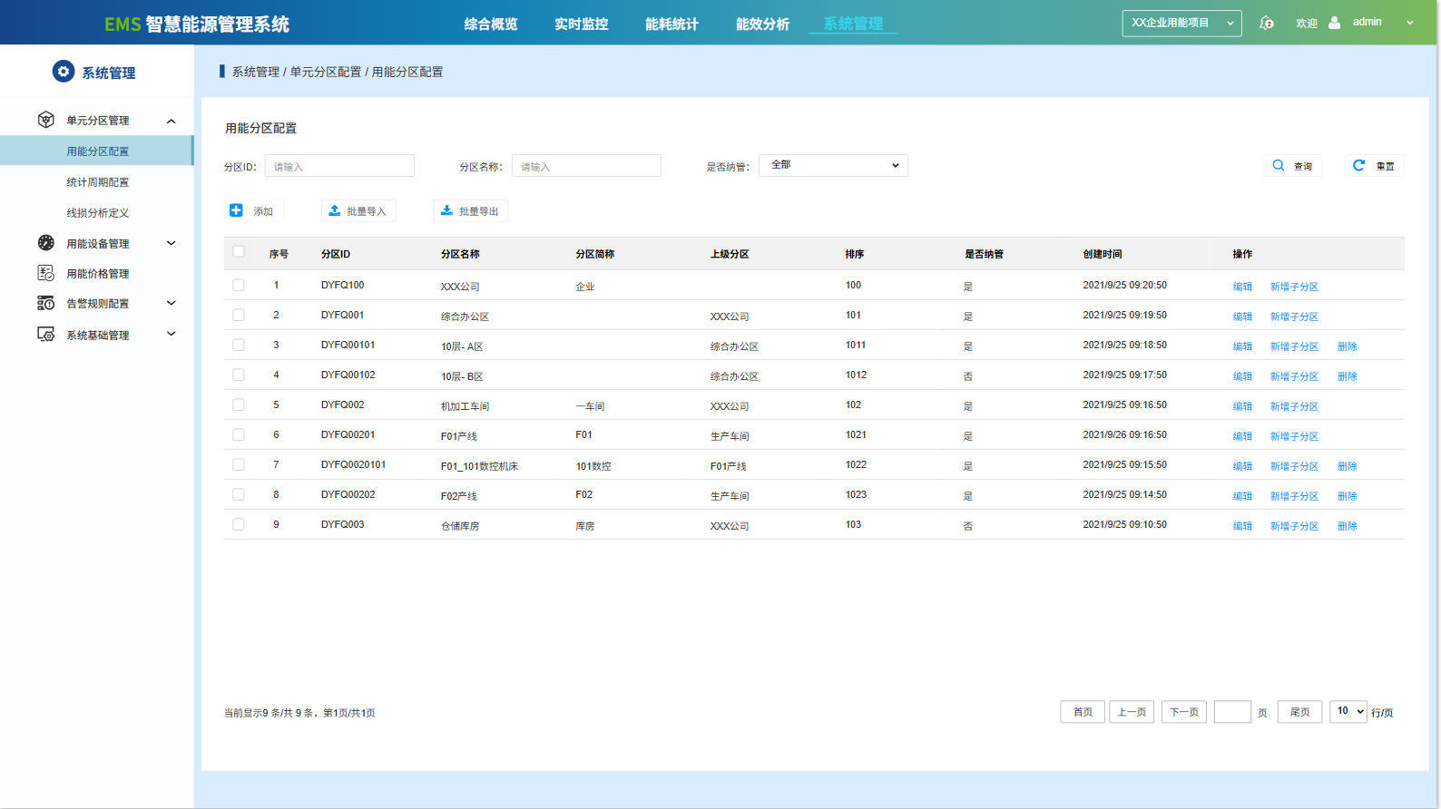
Task: Click the 用能设备管理 gauge icon
Action: tap(45, 243)
